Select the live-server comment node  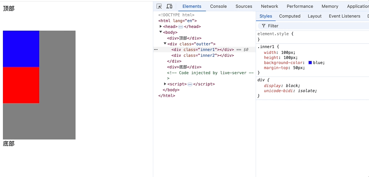pos(210,75)
